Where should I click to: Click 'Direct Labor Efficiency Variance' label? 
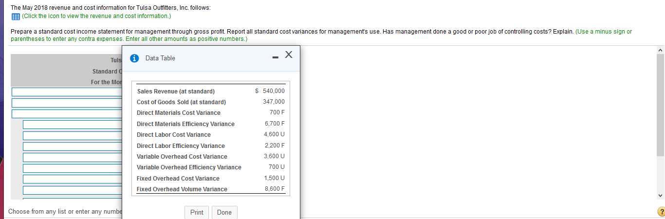coord(181,146)
